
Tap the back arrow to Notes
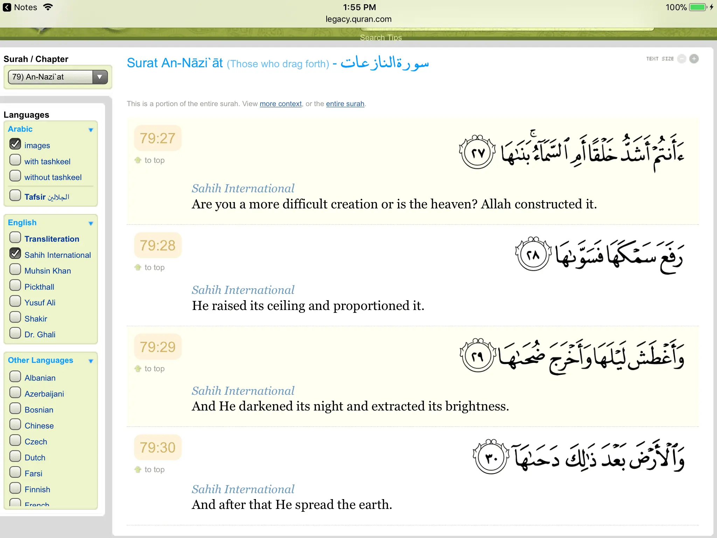click(x=7, y=7)
